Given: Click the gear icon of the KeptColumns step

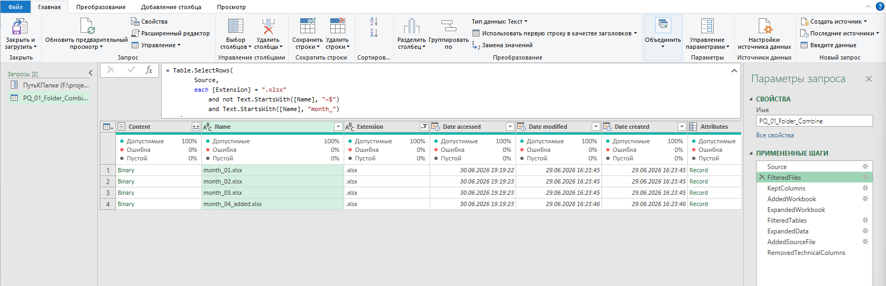Looking at the screenshot, I should coord(865,188).
